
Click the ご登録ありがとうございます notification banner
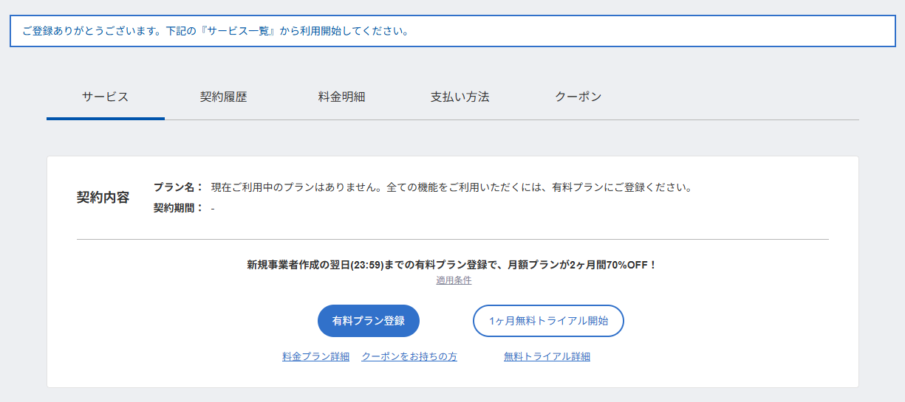[452, 31]
